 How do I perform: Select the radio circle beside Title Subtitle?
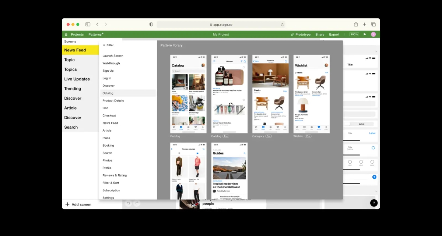(x=373, y=148)
